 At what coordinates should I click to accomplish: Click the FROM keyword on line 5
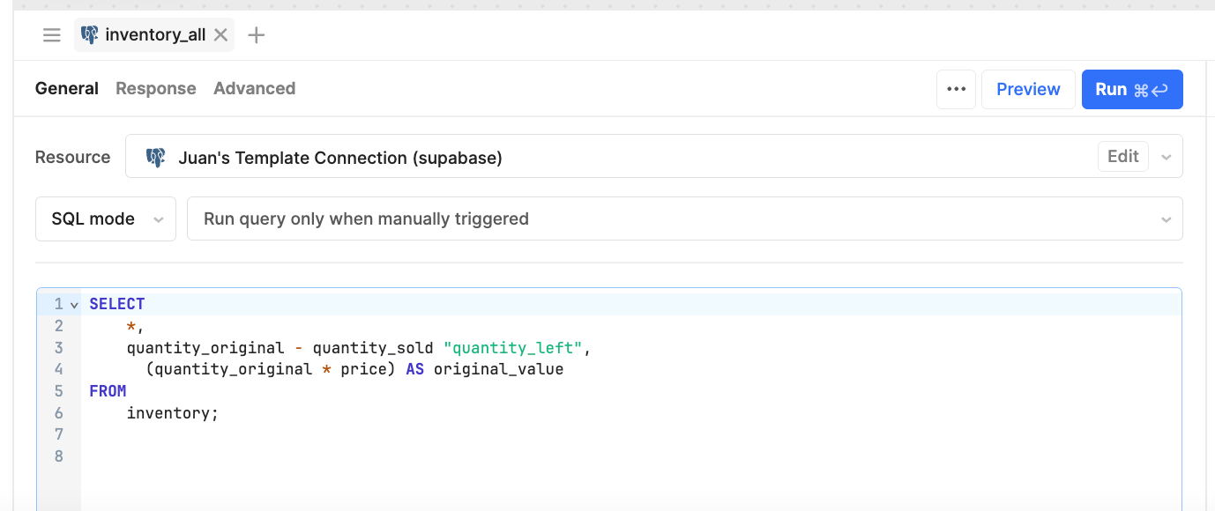tap(108, 391)
